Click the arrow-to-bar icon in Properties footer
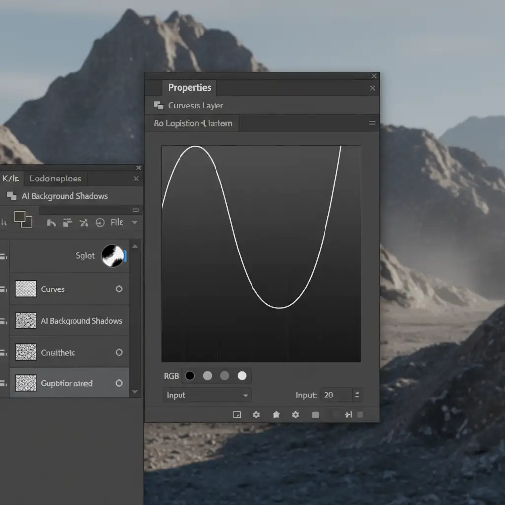Viewport: 505px width, 505px height. pyautogui.click(x=348, y=415)
